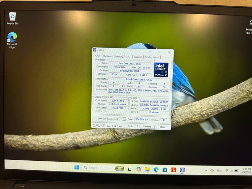This screenshot has width=252, height=189.
Task: Click the Instructions list starting with MMX
Action: pos(139,91)
